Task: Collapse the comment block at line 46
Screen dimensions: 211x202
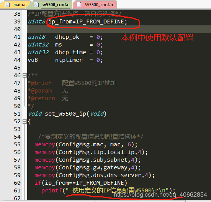Action: tap(25, 75)
